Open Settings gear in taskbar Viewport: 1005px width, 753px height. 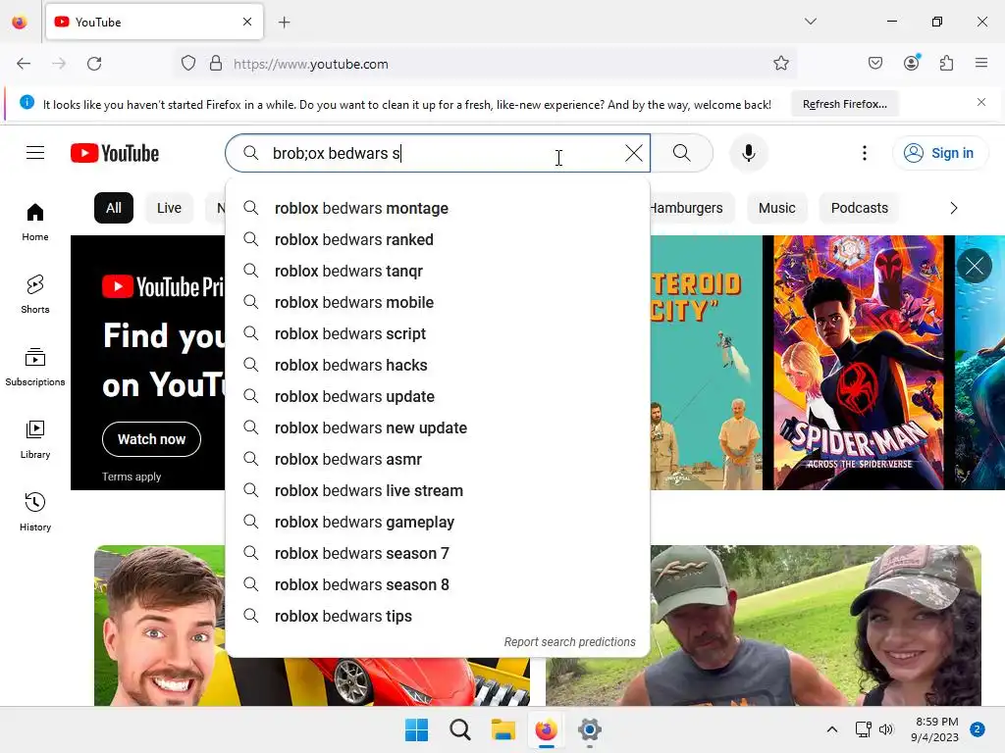click(589, 729)
